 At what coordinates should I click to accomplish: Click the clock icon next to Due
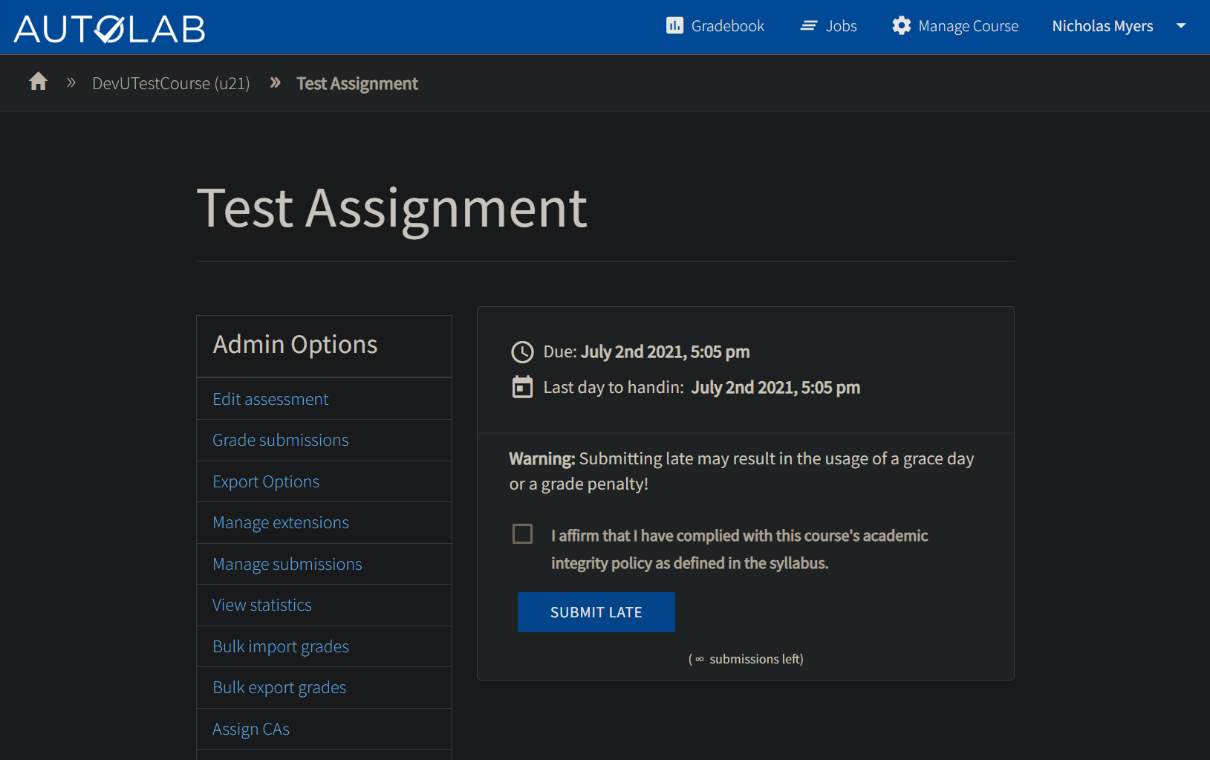[x=522, y=352]
